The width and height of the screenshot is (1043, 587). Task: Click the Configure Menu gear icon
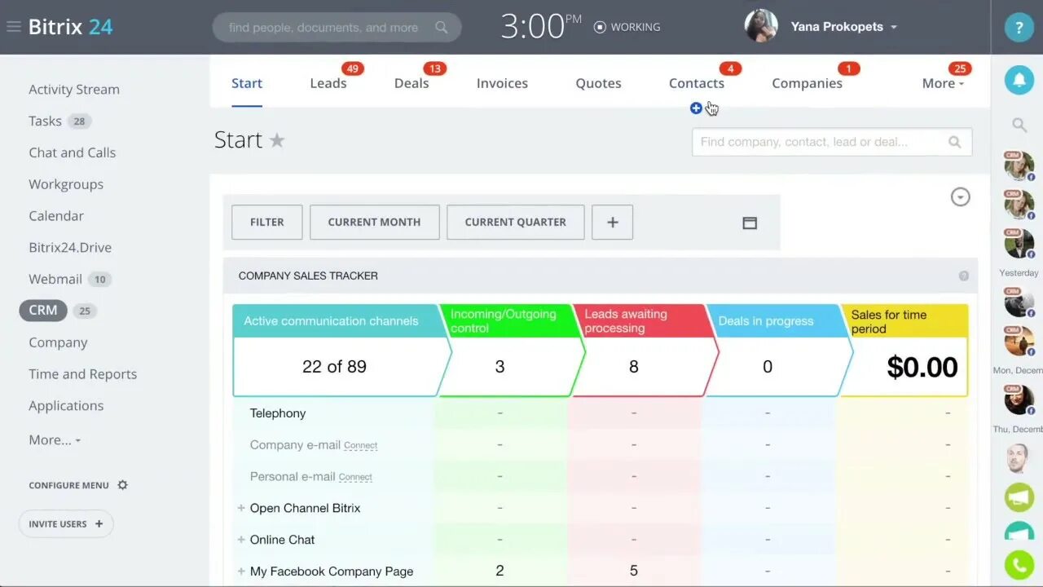[123, 485]
